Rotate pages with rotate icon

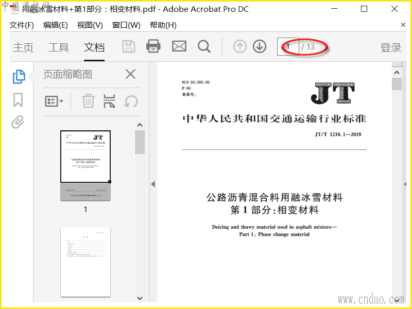point(131,101)
